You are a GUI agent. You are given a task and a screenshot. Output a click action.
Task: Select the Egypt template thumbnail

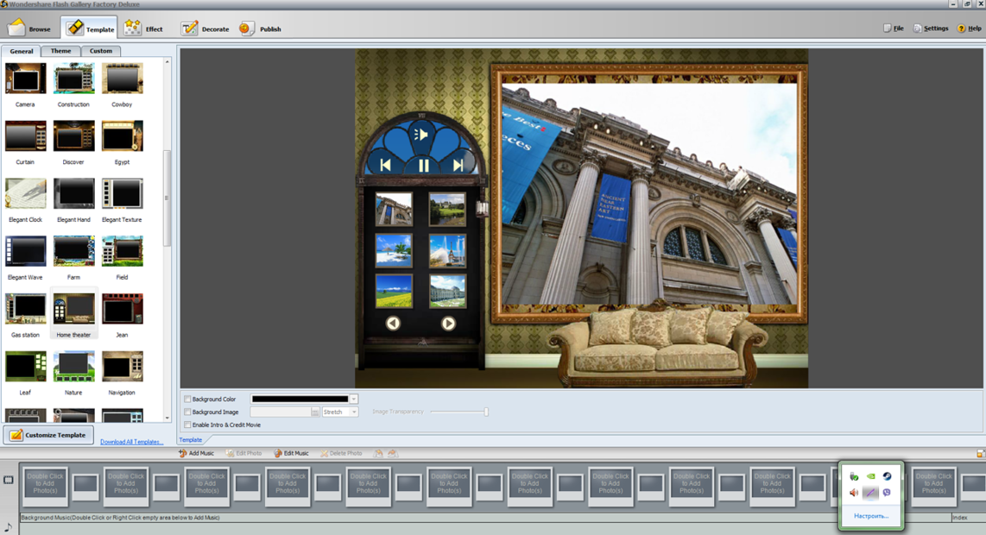coord(122,138)
